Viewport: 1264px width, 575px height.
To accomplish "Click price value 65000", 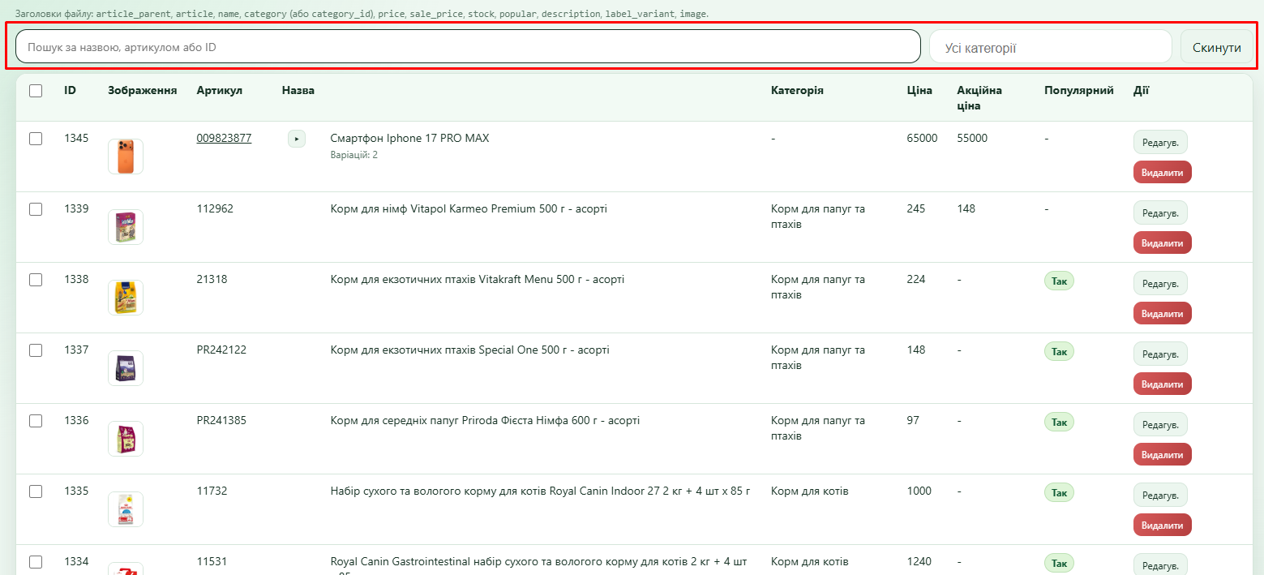I will 922,138.
